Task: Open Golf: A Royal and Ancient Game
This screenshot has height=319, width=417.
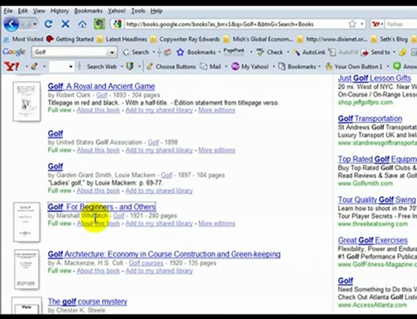Action: pyautogui.click(x=101, y=86)
